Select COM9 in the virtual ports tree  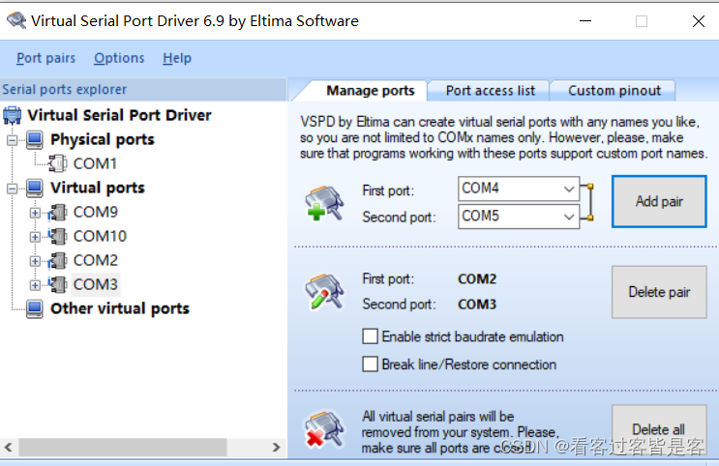[x=96, y=212]
